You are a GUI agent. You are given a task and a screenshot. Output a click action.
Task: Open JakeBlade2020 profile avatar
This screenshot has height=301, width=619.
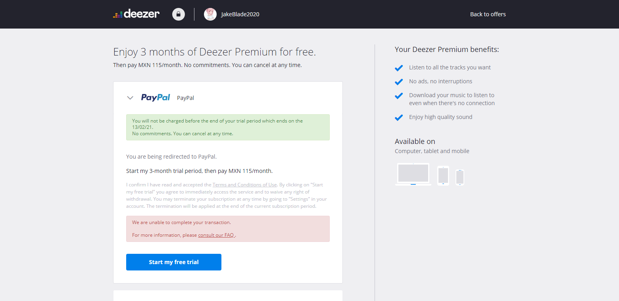click(x=210, y=14)
